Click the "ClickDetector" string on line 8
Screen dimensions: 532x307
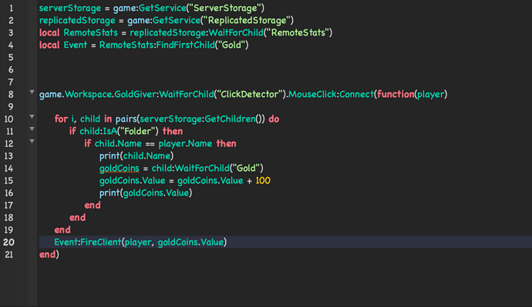(249, 94)
